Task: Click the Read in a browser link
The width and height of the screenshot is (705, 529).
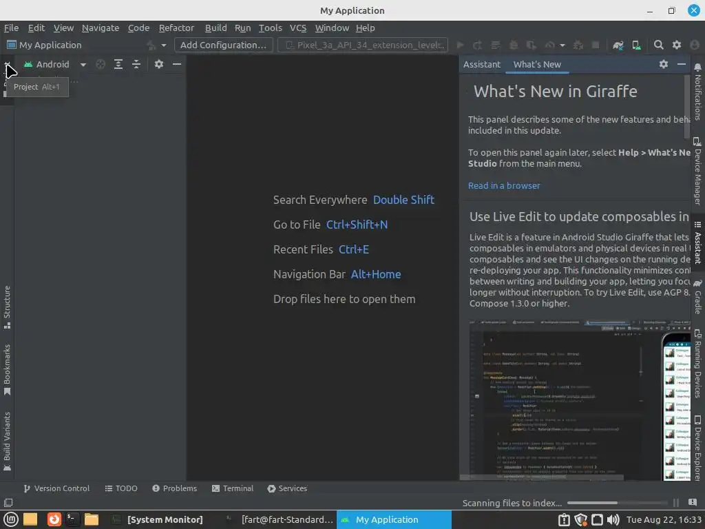Action: [x=504, y=186]
